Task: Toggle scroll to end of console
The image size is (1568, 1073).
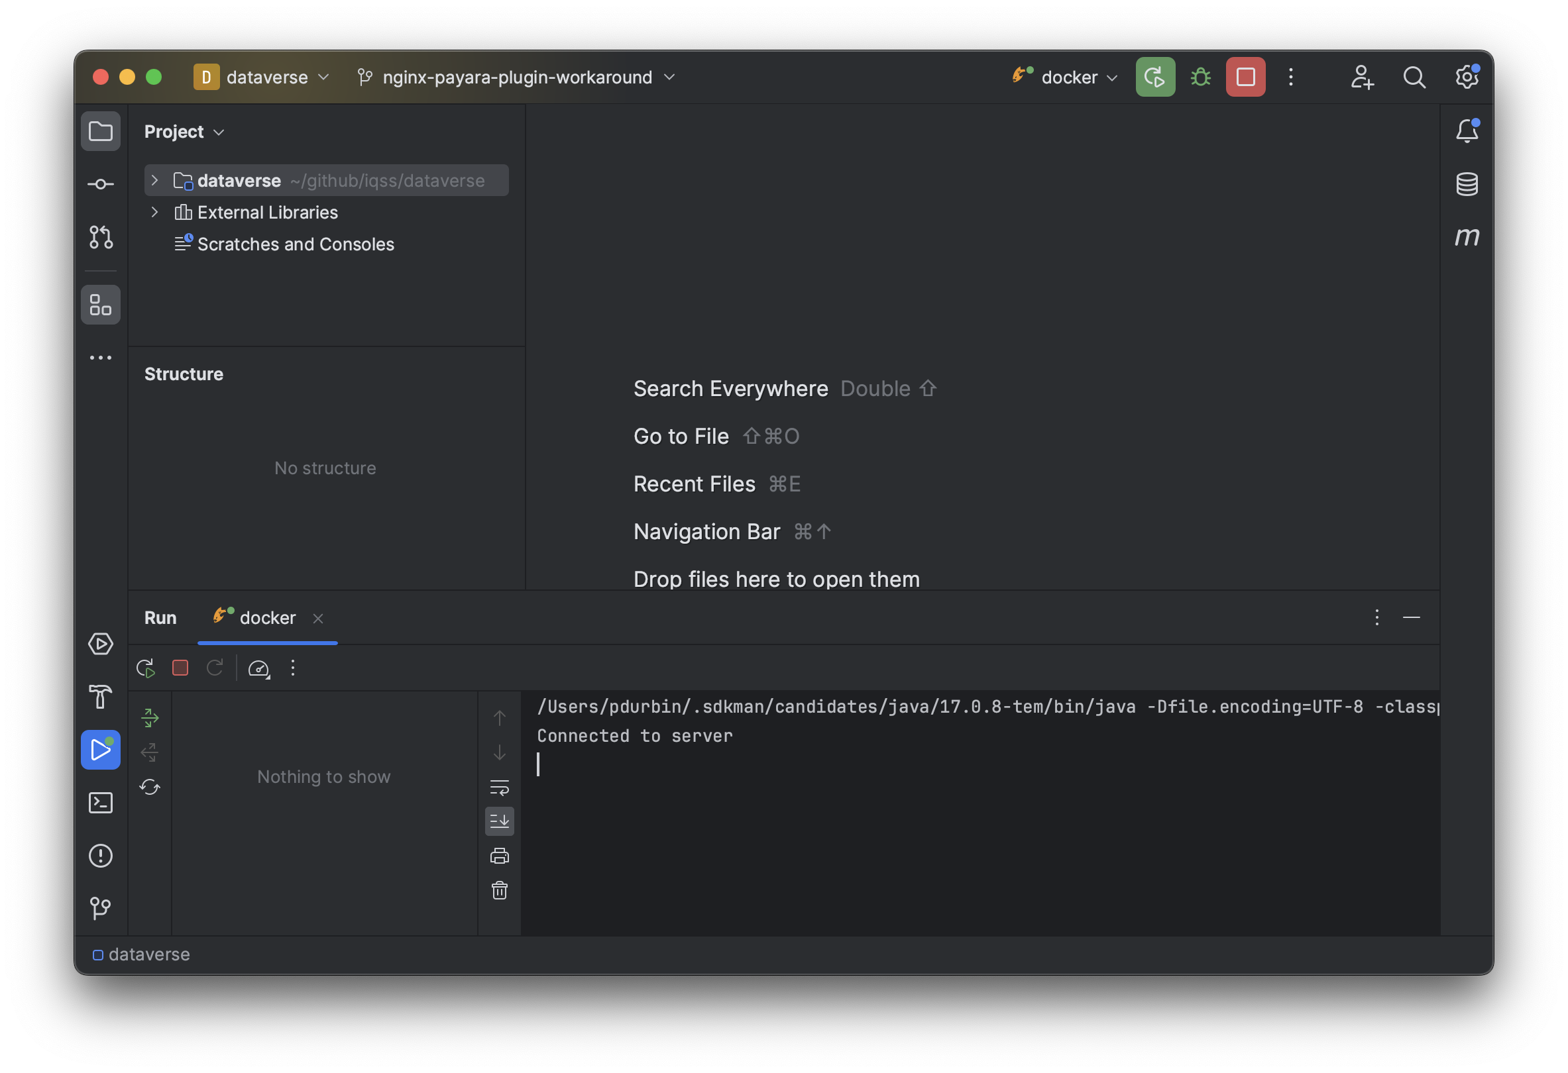Action: [499, 821]
